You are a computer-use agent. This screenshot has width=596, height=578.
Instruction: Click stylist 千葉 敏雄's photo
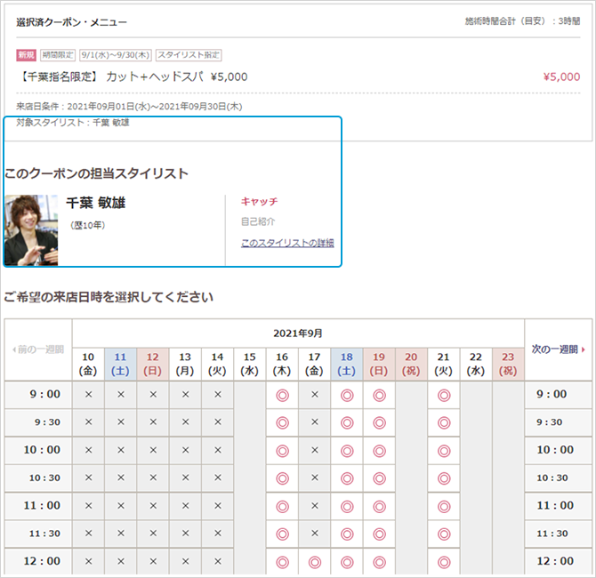click(32, 230)
